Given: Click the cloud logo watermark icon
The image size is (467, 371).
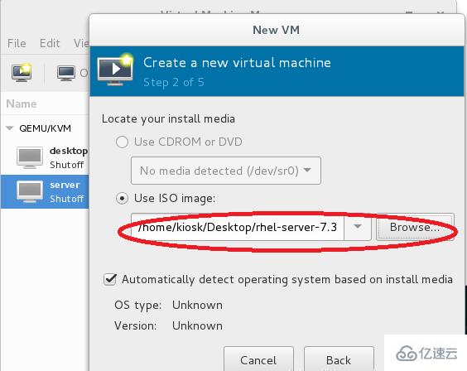Looking at the screenshot, I should (406, 354).
